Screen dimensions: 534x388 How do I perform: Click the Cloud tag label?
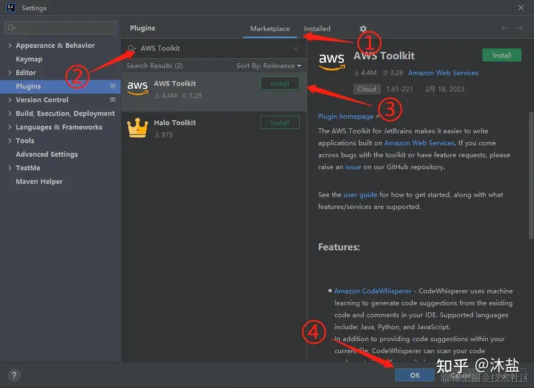(367, 89)
